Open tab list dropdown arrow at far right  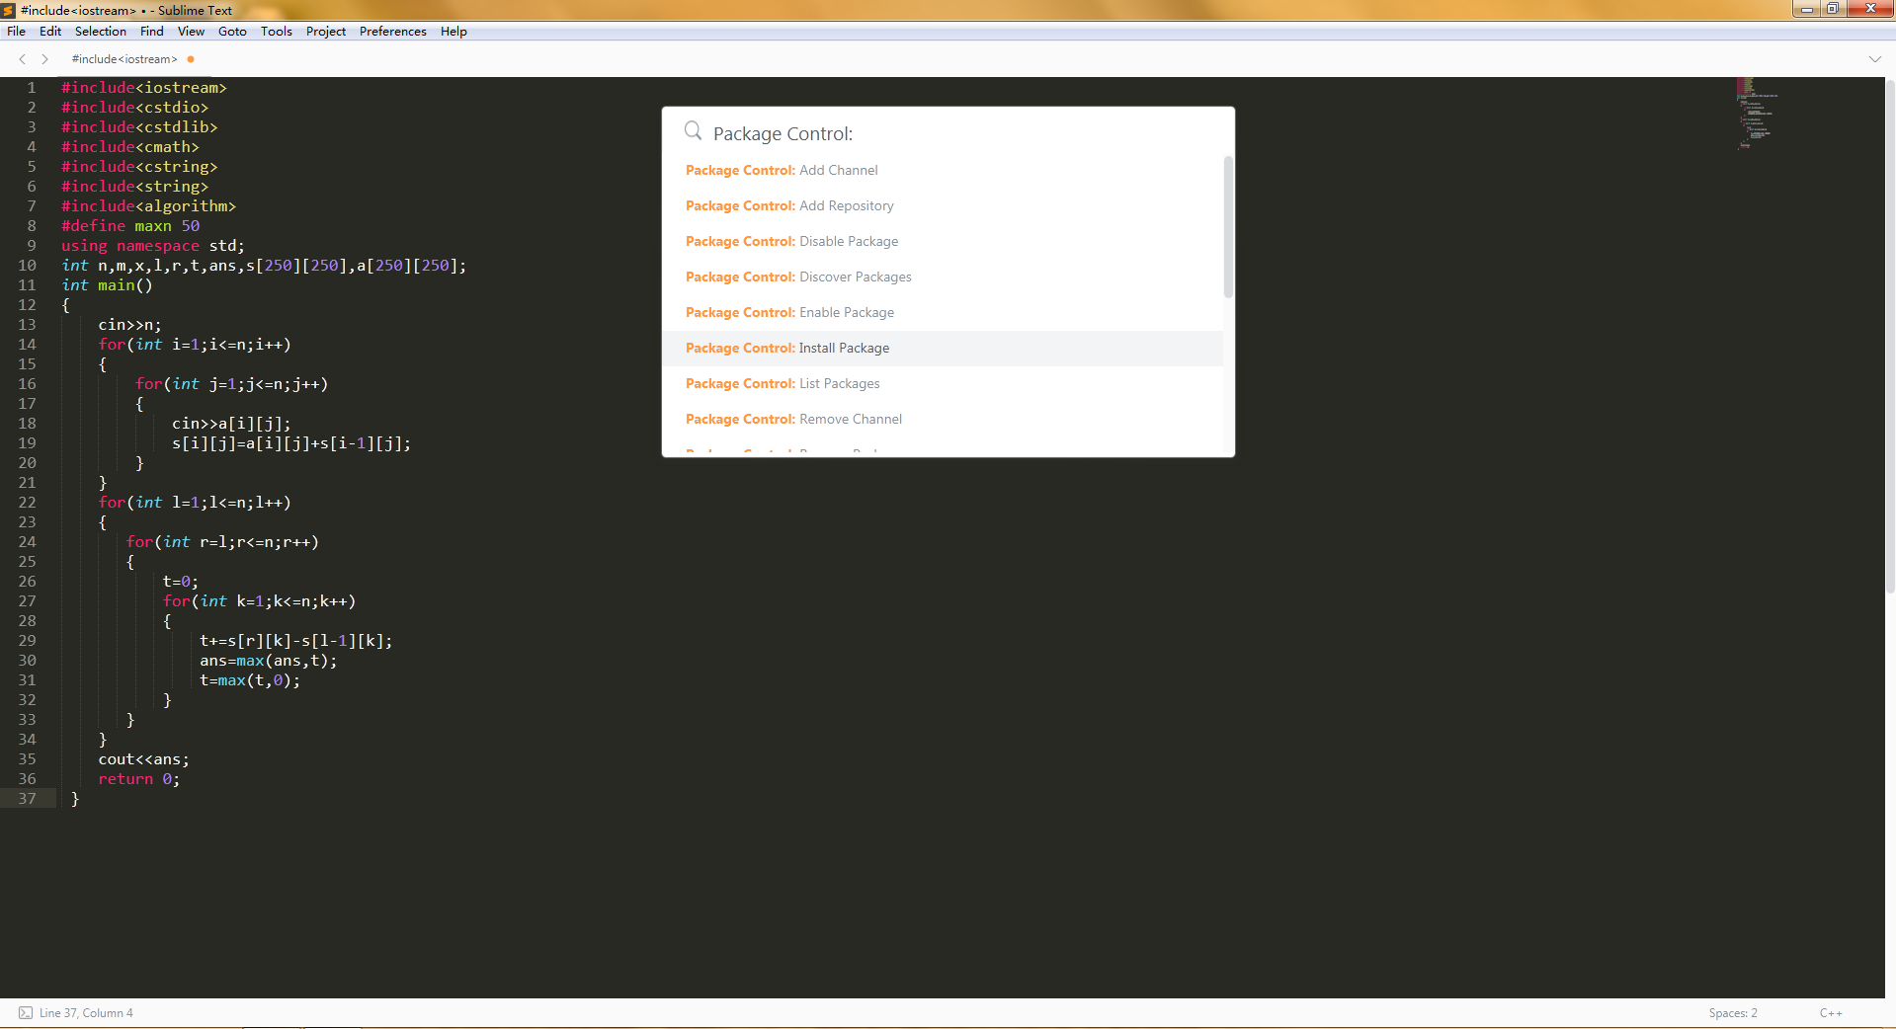click(1874, 59)
